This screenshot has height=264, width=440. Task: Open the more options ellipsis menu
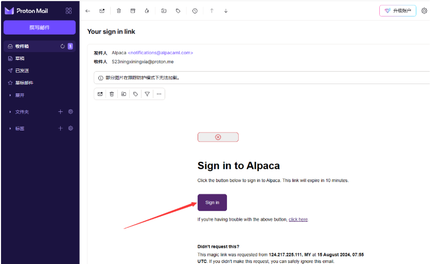pos(159,94)
